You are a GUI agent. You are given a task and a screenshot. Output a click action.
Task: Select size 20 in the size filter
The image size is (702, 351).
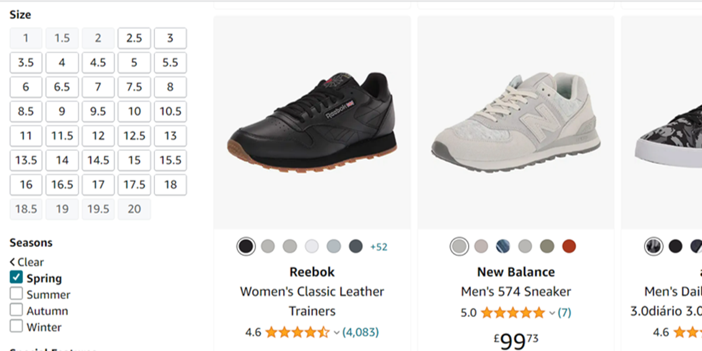[134, 209]
